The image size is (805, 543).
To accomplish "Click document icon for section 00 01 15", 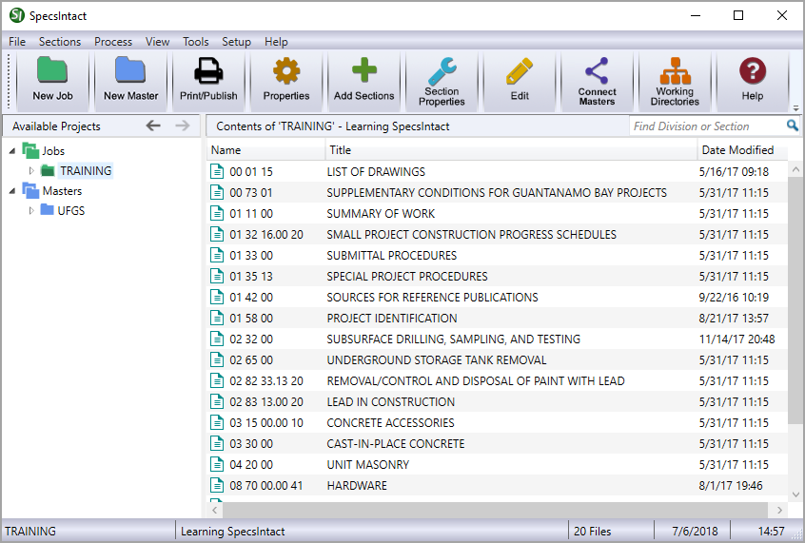I will 217,171.
